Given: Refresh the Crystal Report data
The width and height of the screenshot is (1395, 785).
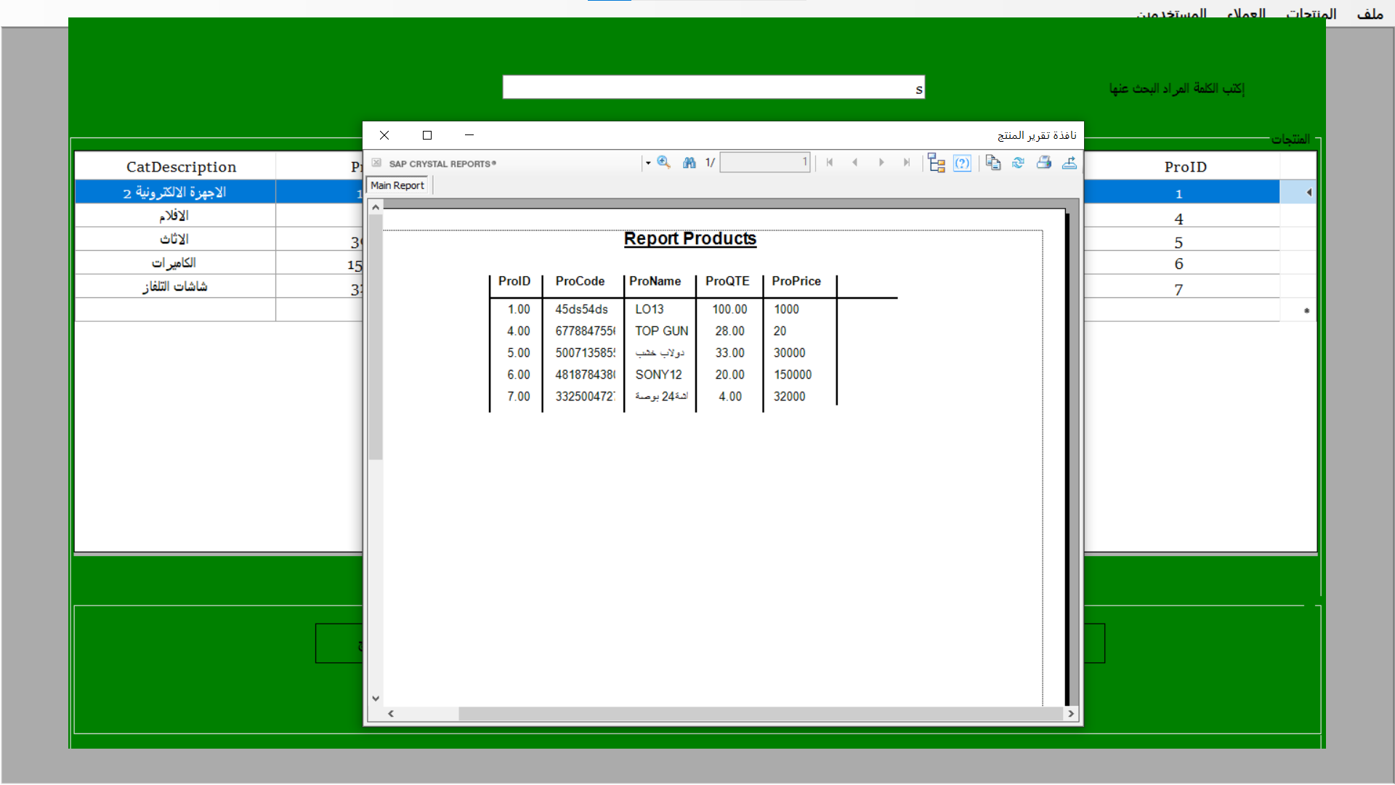Looking at the screenshot, I should pos(1018,162).
